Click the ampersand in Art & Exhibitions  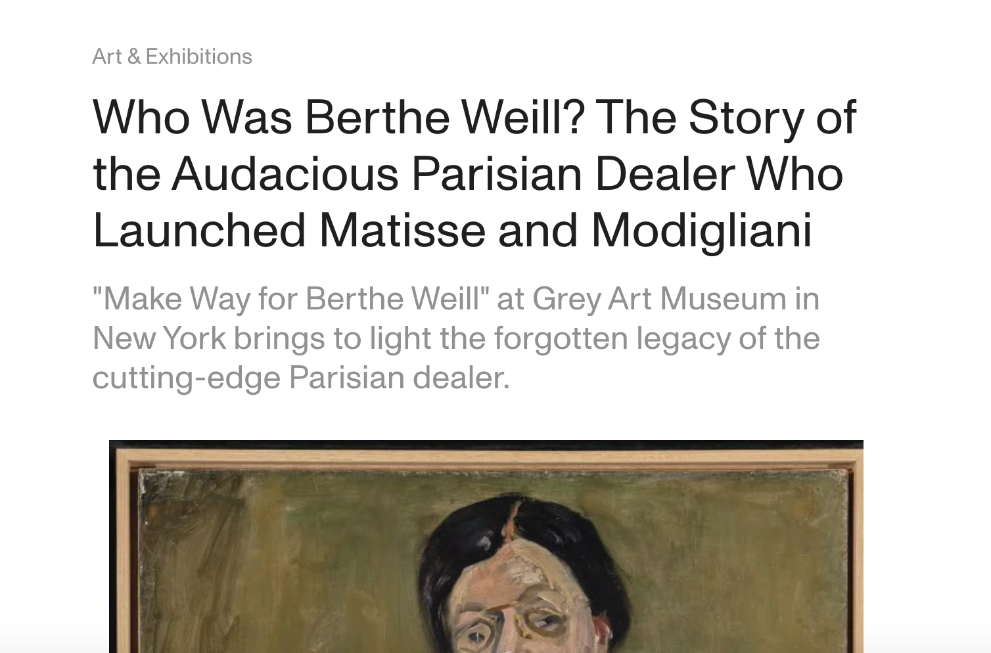pos(134,56)
